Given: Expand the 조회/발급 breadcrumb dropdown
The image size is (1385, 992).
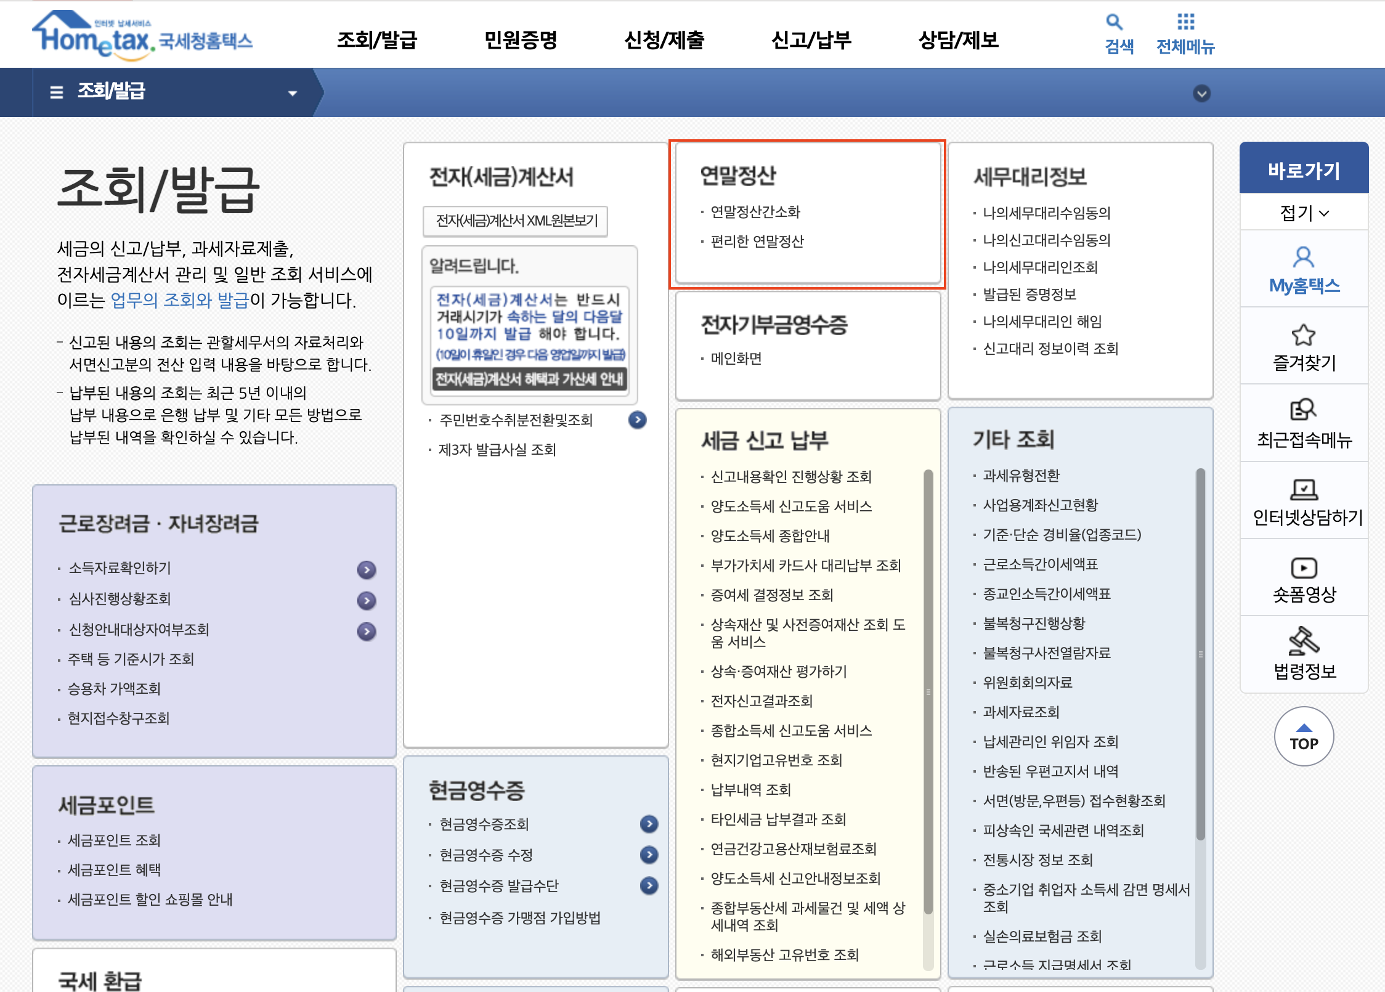Looking at the screenshot, I should click(x=293, y=93).
